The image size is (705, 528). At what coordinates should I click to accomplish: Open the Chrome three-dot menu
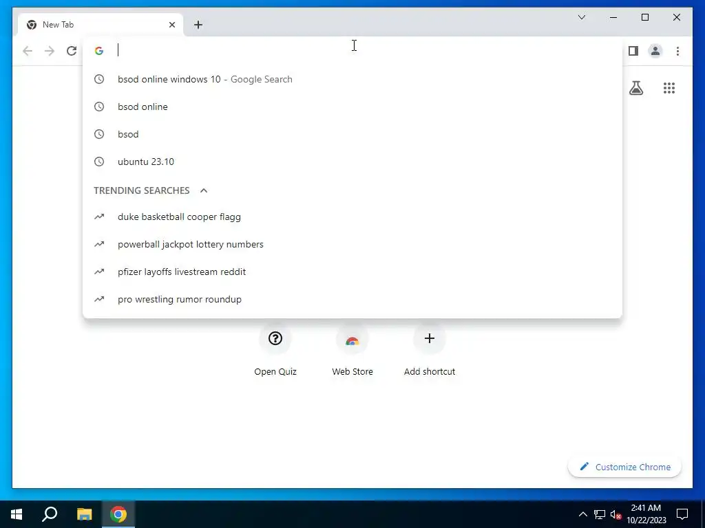click(x=677, y=51)
